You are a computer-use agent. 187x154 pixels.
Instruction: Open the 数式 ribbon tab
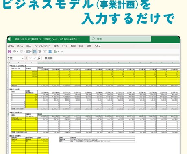[56, 46]
